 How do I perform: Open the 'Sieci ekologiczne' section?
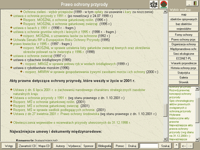(x=184, y=54)
